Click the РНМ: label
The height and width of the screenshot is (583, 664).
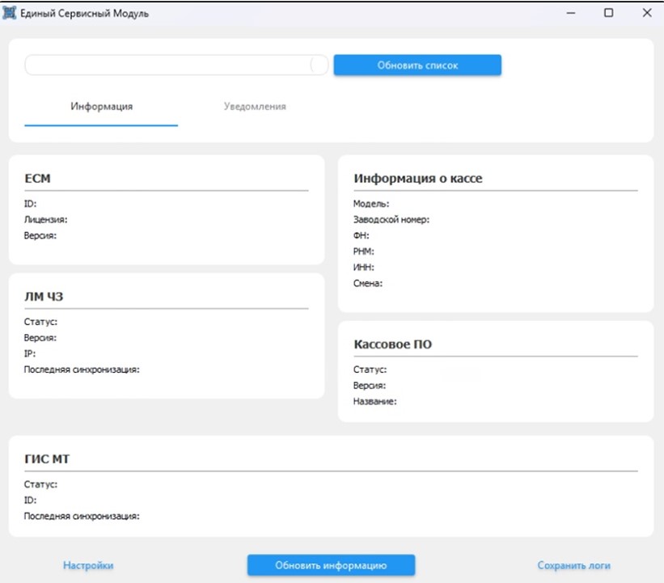tap(364, 251)
